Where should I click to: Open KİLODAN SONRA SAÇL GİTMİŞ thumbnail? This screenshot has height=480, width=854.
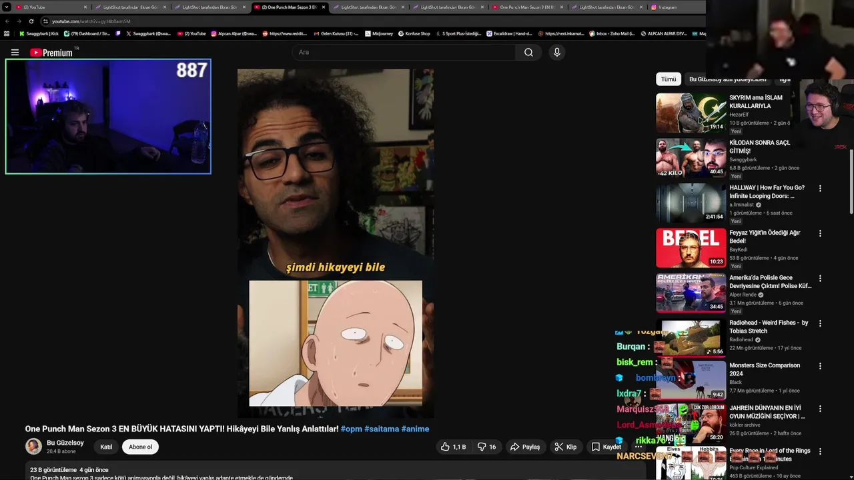tap(691, 157)
